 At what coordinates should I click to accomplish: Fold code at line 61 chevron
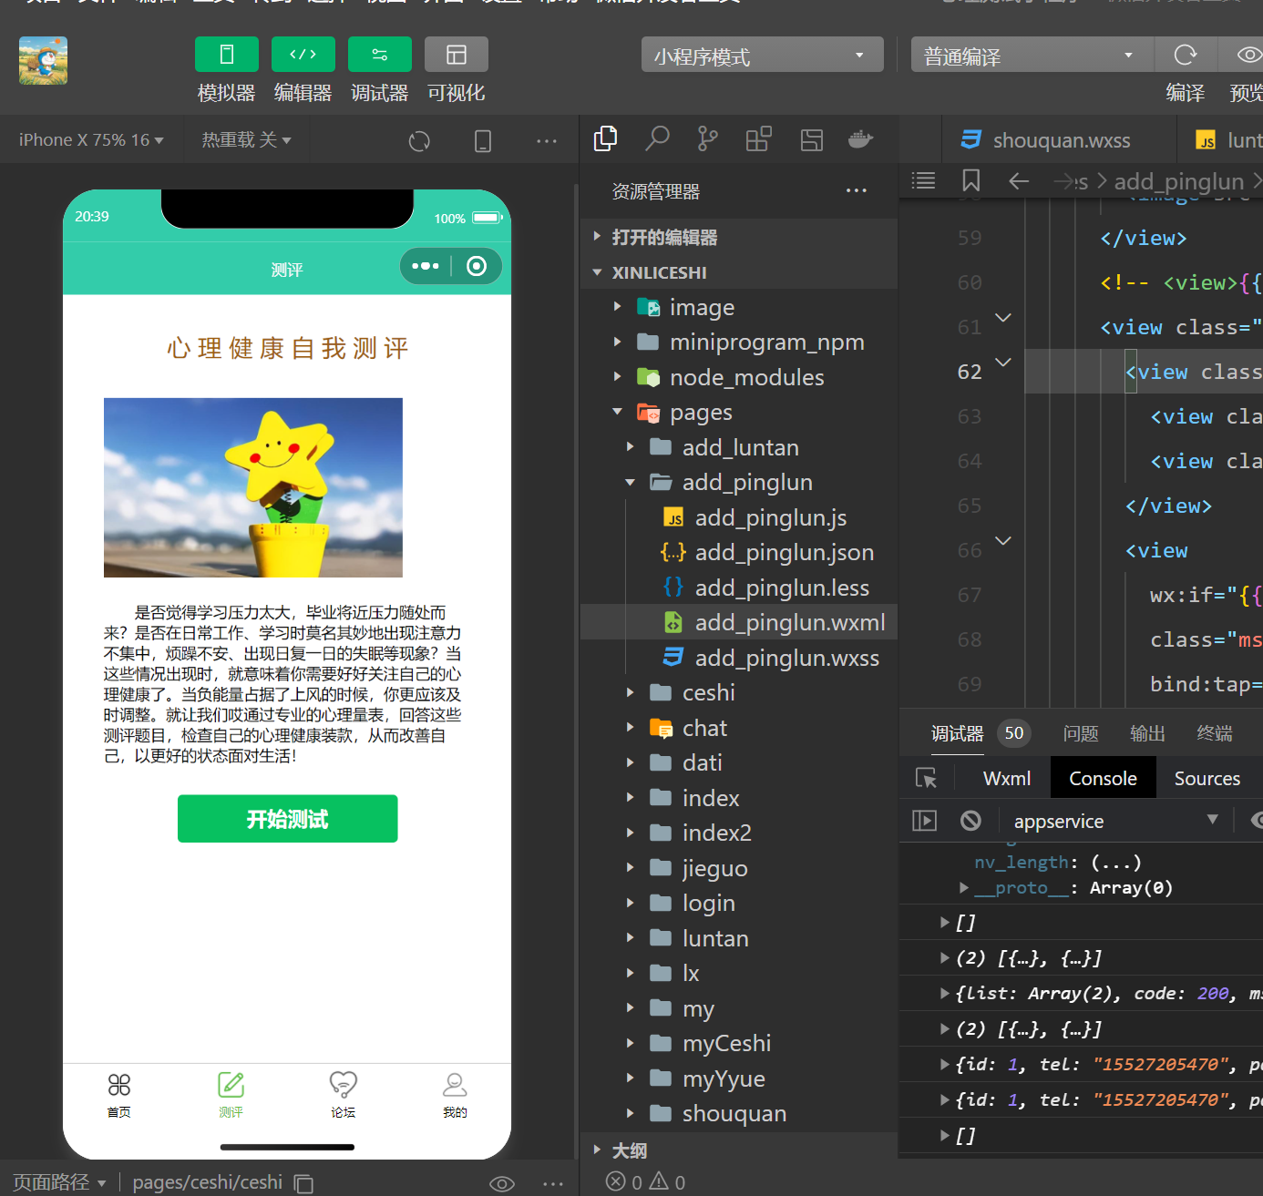tap(1003, 318)
